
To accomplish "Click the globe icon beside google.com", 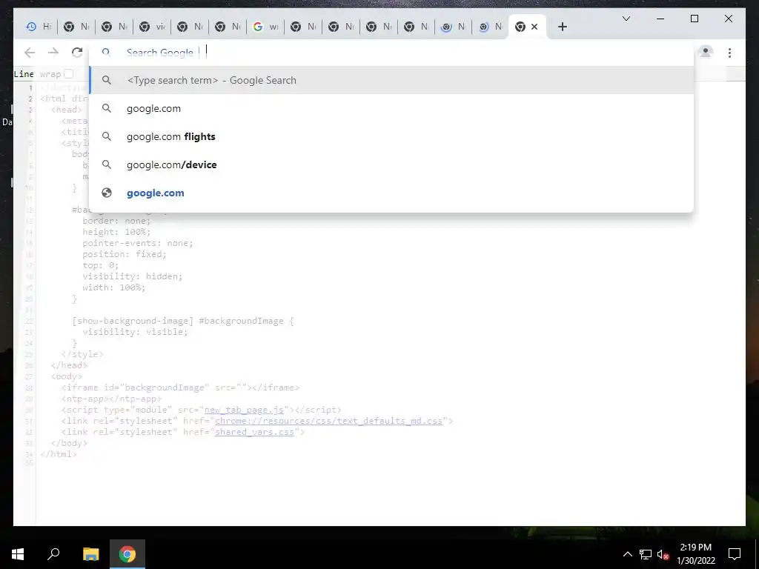I will [x=107, y=193].
